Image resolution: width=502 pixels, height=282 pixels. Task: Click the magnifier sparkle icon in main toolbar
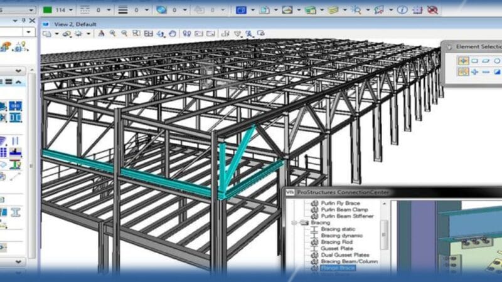(x=356, y=10)
